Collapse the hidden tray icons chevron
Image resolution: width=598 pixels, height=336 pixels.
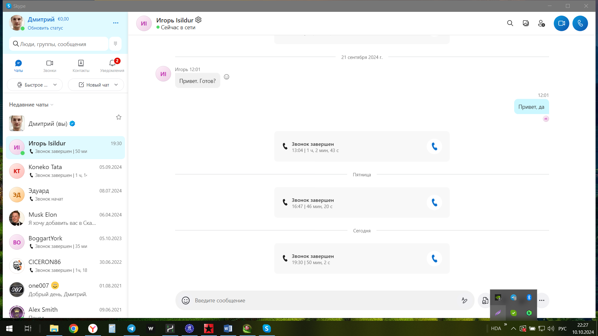pos(513,329)
